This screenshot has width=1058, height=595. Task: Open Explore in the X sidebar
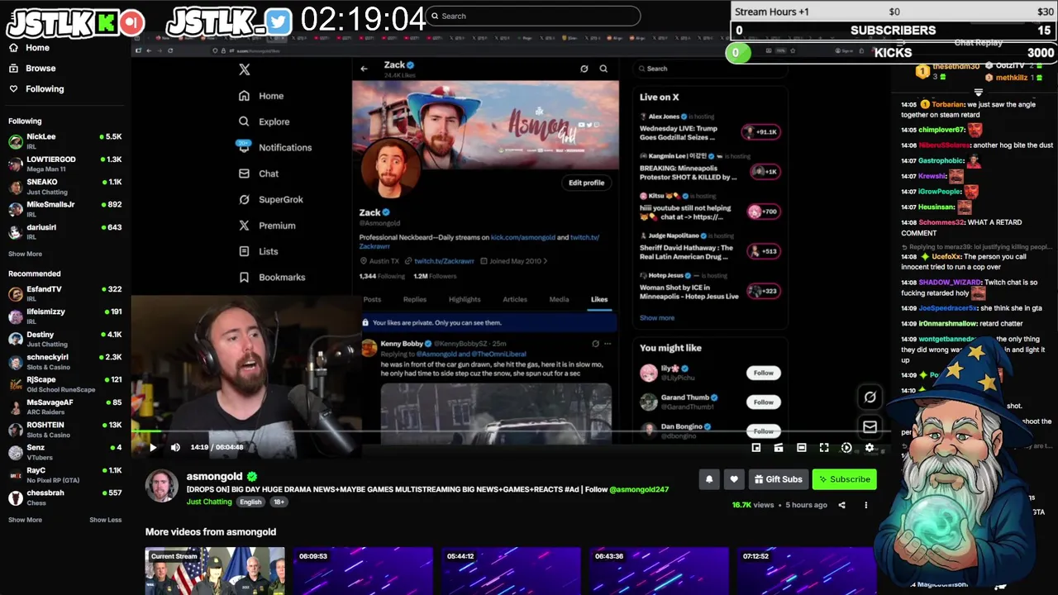click(x=264, y=121)
